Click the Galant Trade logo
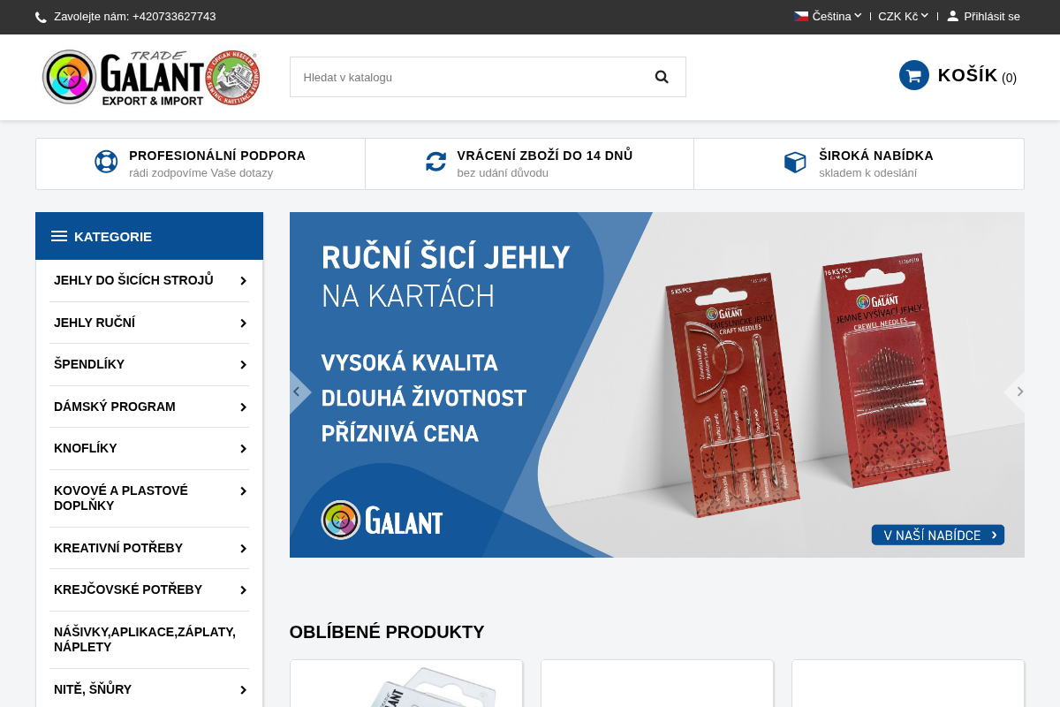 (x=151, y=78)
